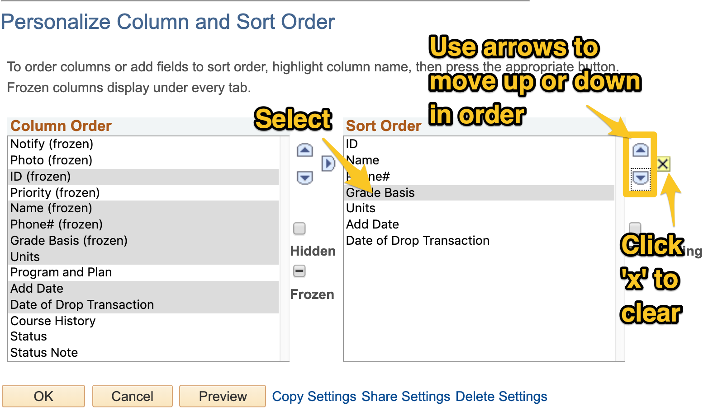Select Program and Plan in Column Order

61,272
